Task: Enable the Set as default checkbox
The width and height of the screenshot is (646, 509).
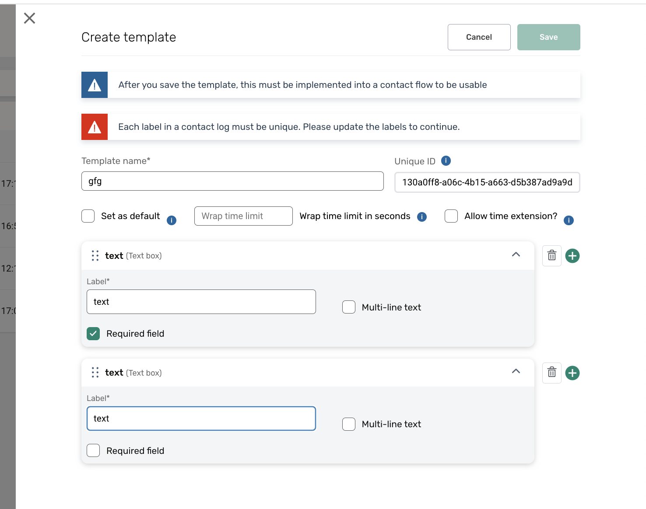Action: pyautogui.click(x=88, y=216)
